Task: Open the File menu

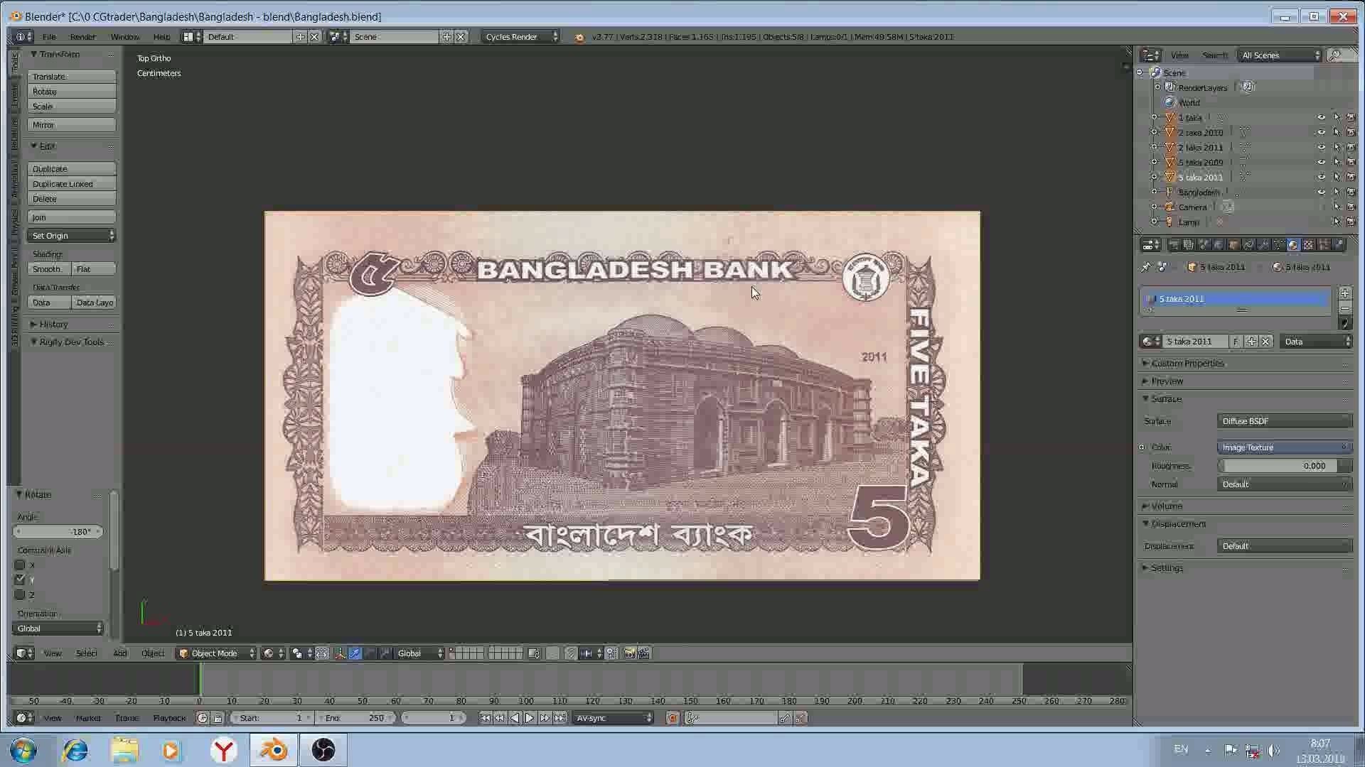Action: pyautogui.click(x=49, y=36)
